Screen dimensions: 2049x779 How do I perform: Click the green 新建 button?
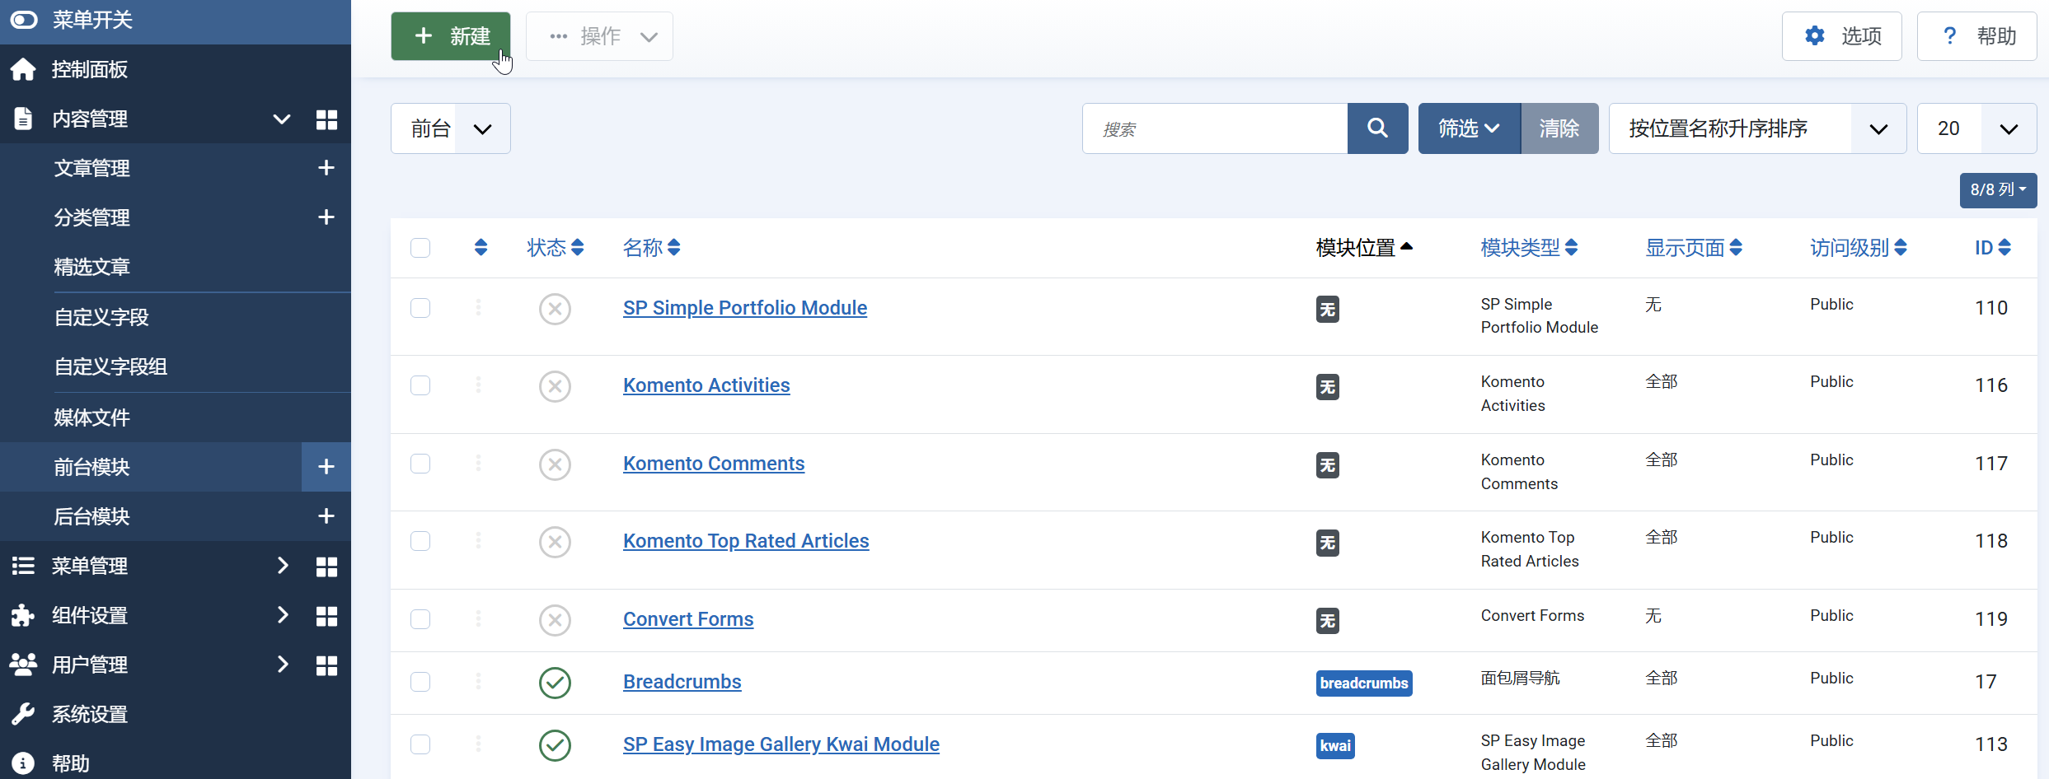[450, 36]
